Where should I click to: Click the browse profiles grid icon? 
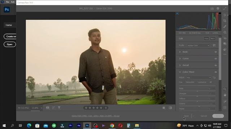pos(214,46)
